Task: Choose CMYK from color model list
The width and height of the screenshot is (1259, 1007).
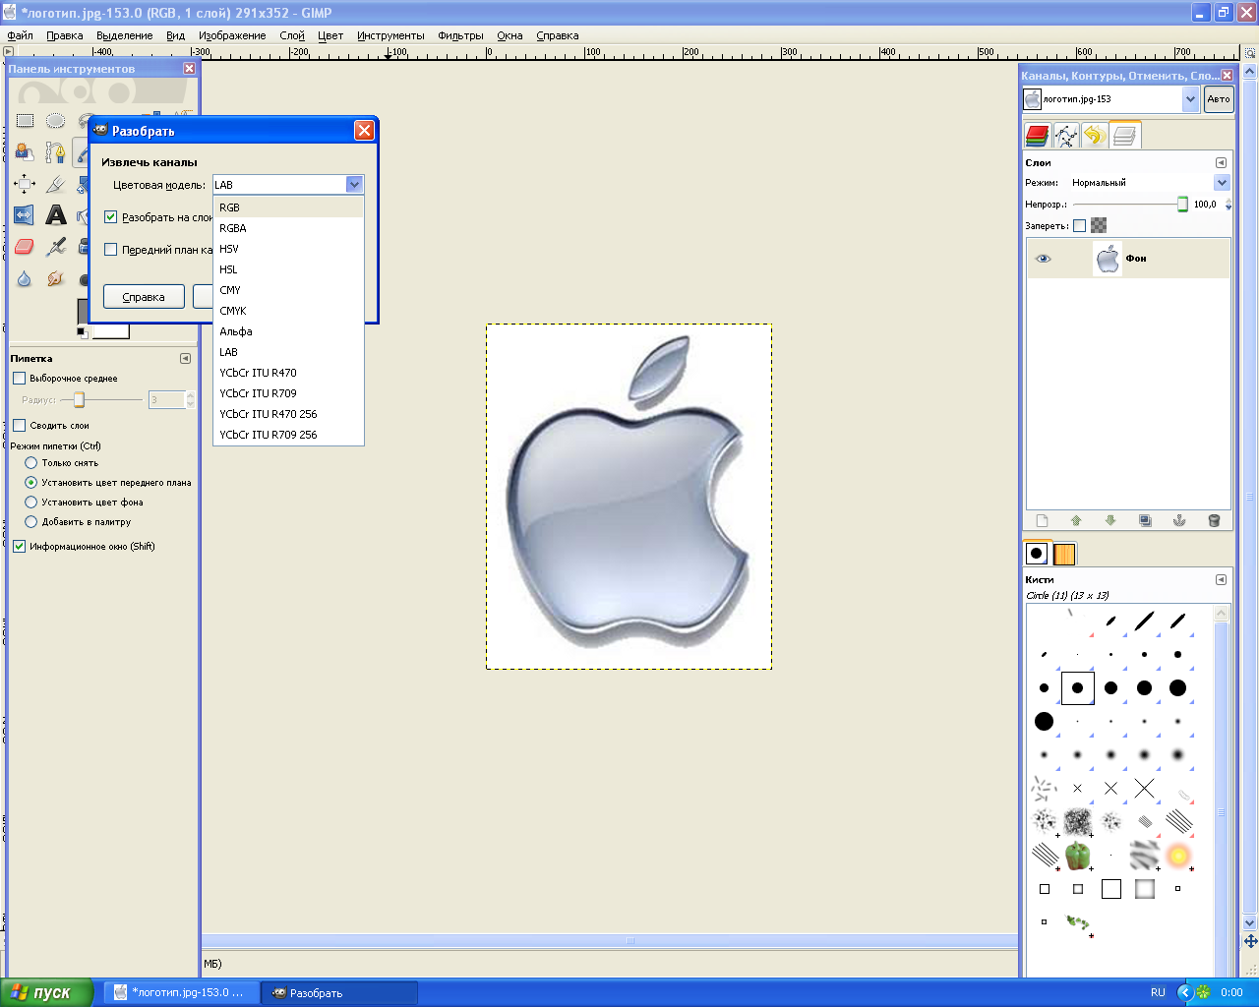Action: click(x=288, y=311)
